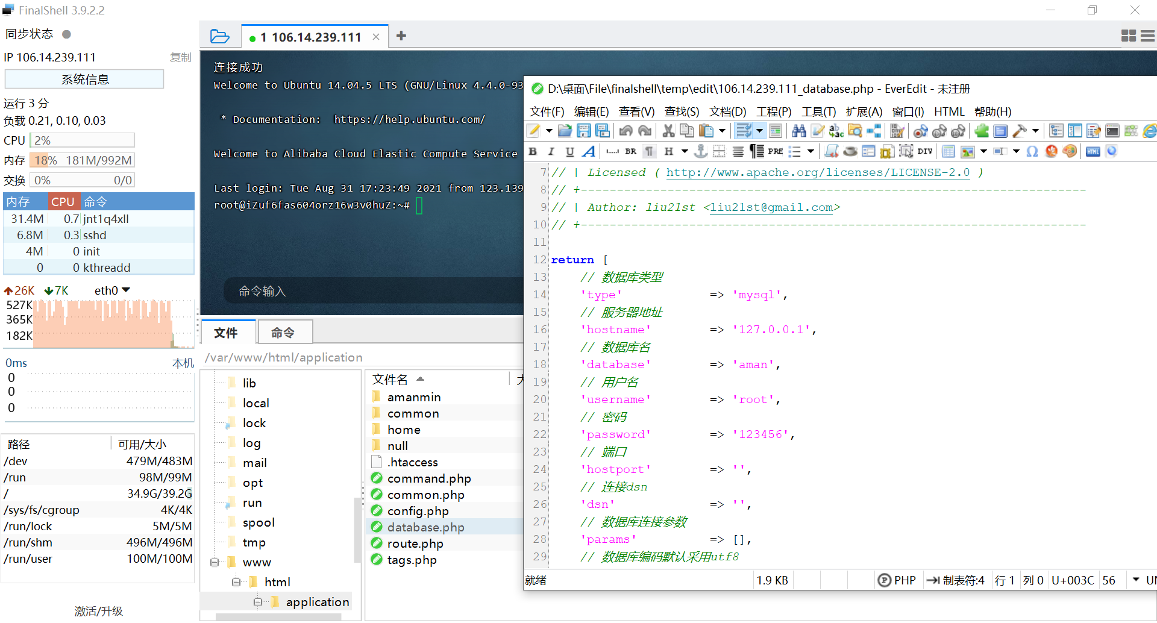This screenshot has width=1157, height=623.
Task: Click the green puzzle plugin icon
Action: coord(982,131)
